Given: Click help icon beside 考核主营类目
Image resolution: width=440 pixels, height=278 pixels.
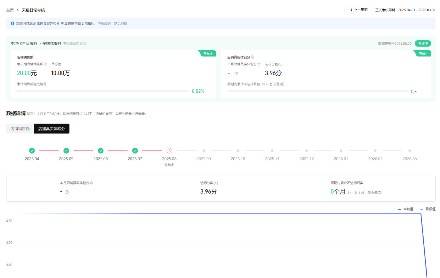Looking at the screenshot, I should (x=85, y=43).
